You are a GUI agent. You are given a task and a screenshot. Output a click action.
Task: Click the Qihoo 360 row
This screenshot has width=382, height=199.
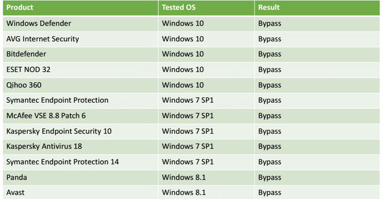pos(191,85)
